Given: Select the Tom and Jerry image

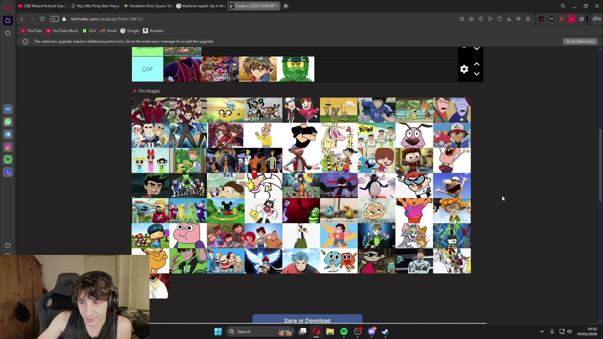Looking at the screenshot, I should pos(414,236).
